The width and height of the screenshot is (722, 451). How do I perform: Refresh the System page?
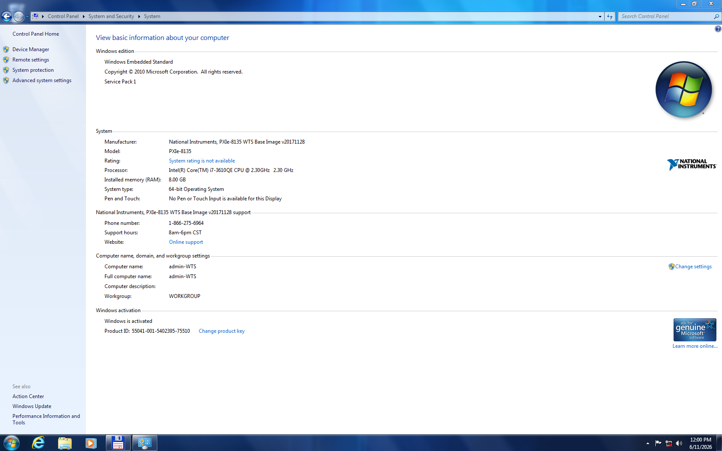[610, 16]
